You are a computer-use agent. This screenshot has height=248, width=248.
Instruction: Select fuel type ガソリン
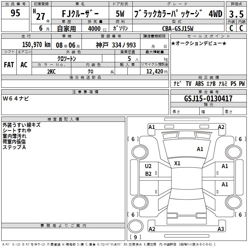[120, 28]
